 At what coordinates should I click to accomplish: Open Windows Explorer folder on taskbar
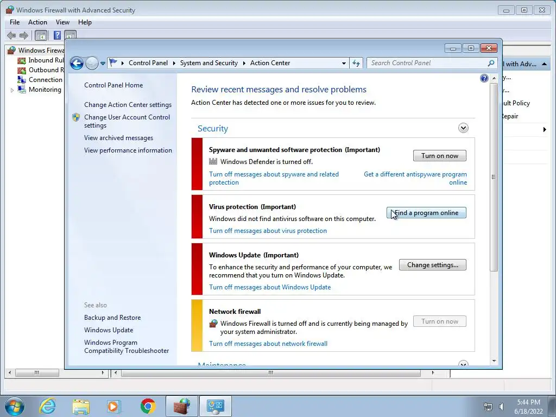tap(81, 406)
